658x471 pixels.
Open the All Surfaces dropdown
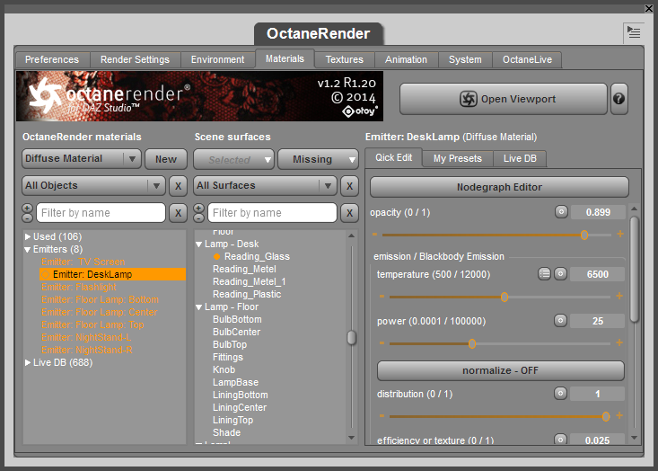point(265,186)
